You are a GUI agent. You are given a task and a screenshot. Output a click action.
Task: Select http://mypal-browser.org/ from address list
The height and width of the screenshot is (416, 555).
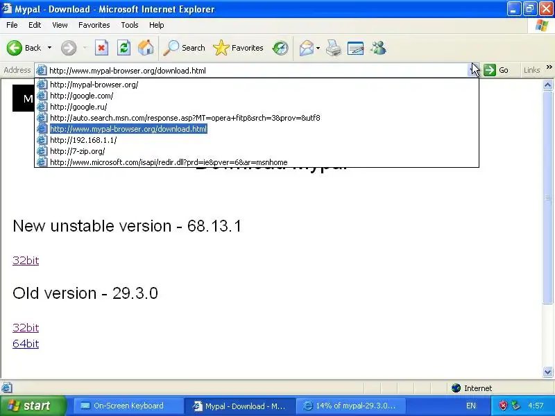point(257,85)
